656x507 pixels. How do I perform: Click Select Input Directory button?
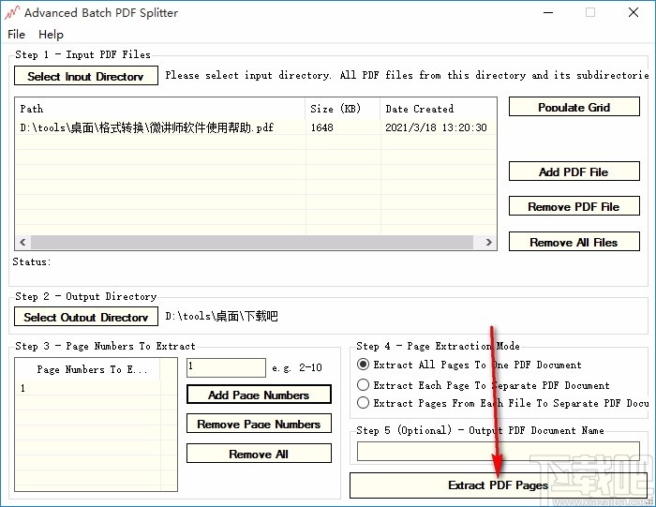click(86, 76)
